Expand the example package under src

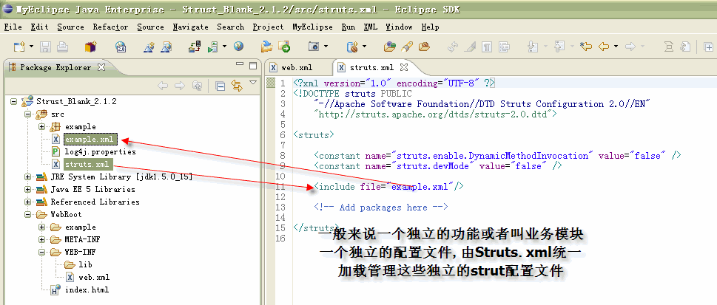42,126
